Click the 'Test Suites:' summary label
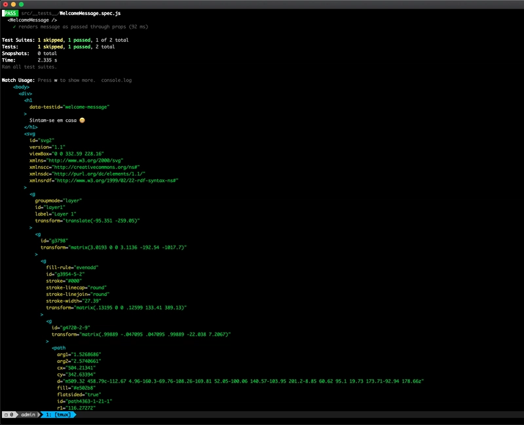The width and height of the screenshot is (524, 425). click(18, 40)
